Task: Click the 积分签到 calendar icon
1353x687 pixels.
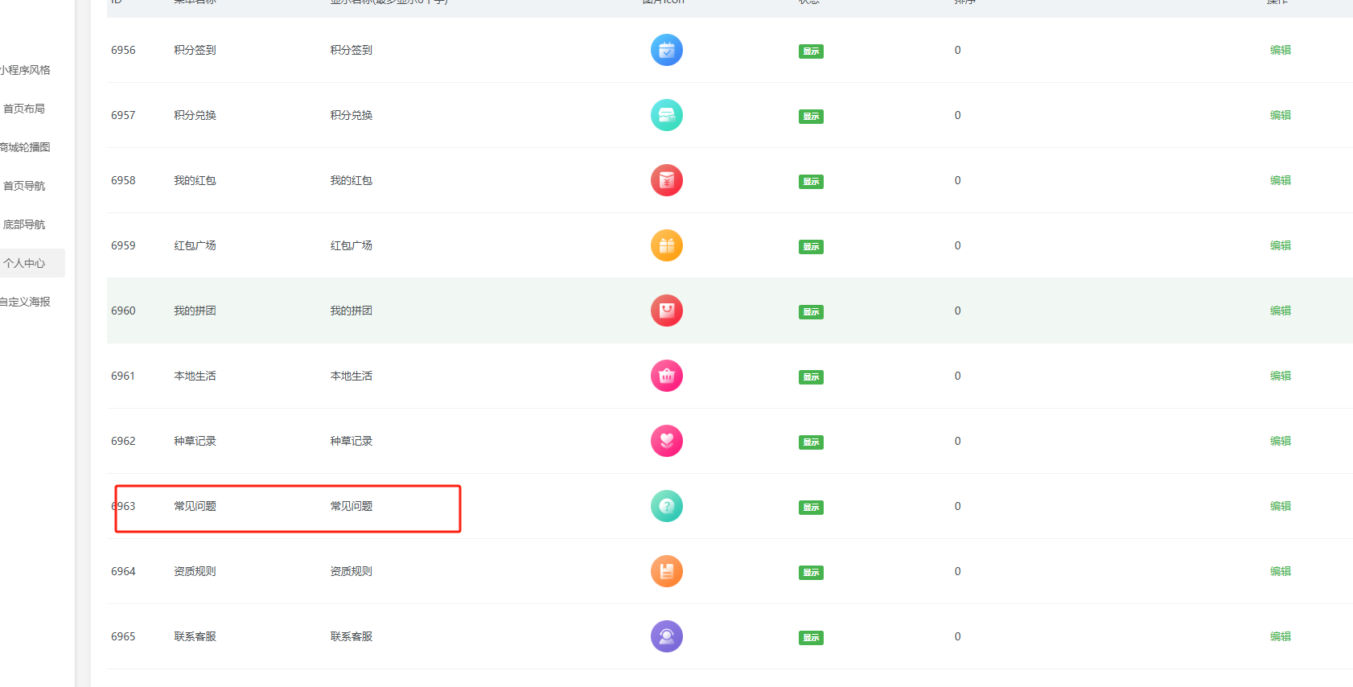Action: pos(666,50)
